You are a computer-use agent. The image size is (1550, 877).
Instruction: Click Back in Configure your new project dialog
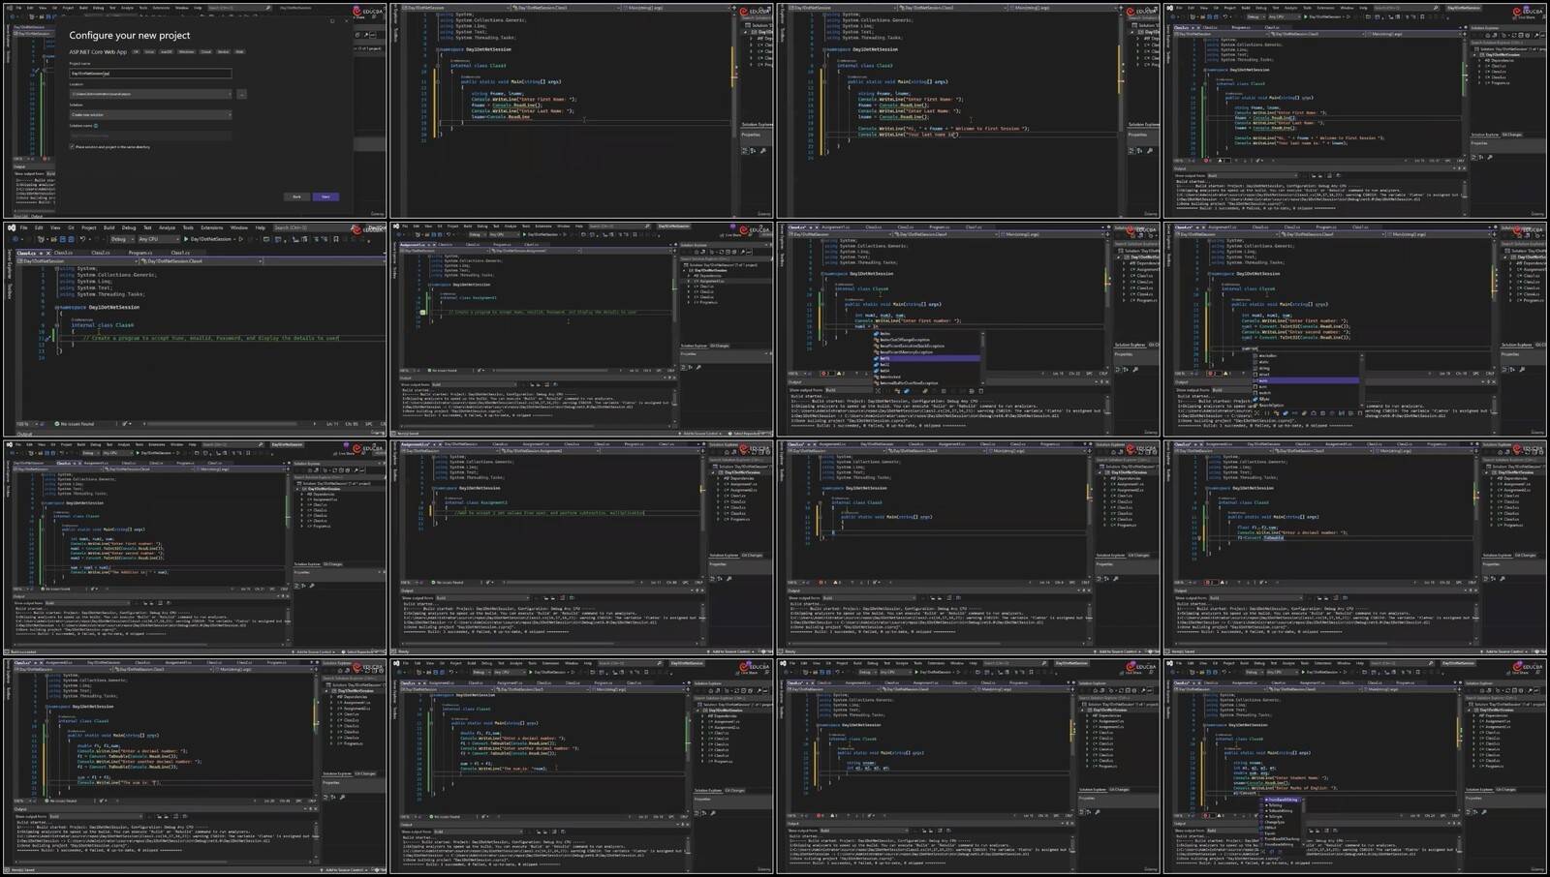point(296,197)
